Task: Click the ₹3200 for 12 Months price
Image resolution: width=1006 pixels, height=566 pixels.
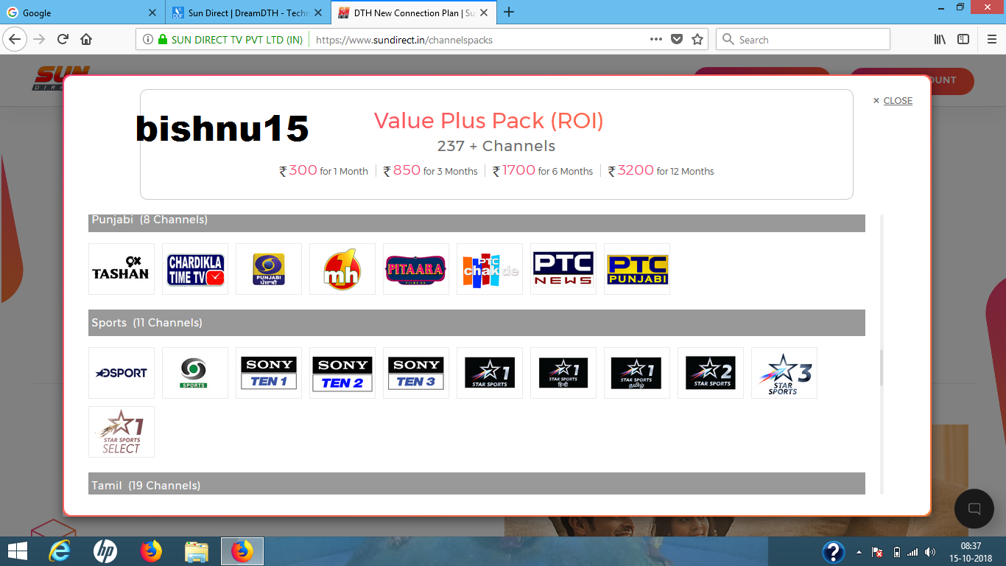Action: [x=661, y=170]
